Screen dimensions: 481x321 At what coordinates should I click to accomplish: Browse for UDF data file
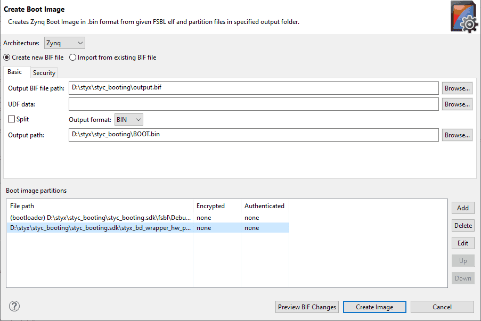point(457,104)
